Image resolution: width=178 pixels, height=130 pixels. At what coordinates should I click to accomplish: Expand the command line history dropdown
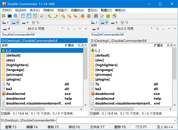tap(175, 120)
